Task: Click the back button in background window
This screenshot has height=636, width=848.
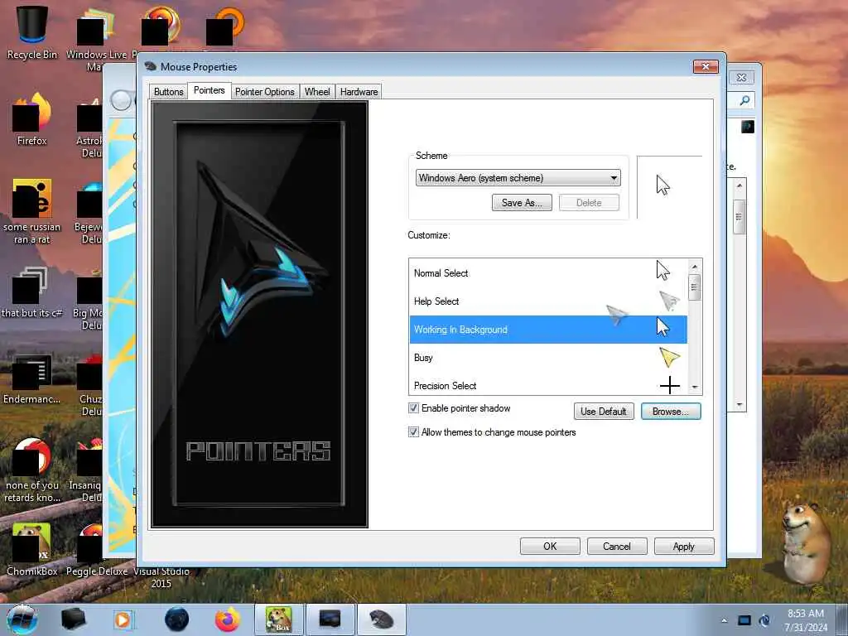Action: click(x=121, y=100)
